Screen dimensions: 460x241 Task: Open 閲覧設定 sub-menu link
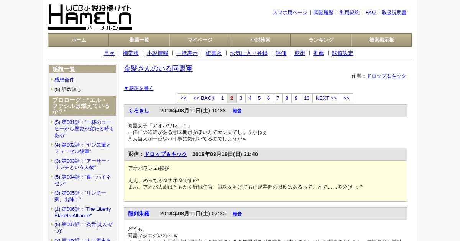click(x=343, y=53)
